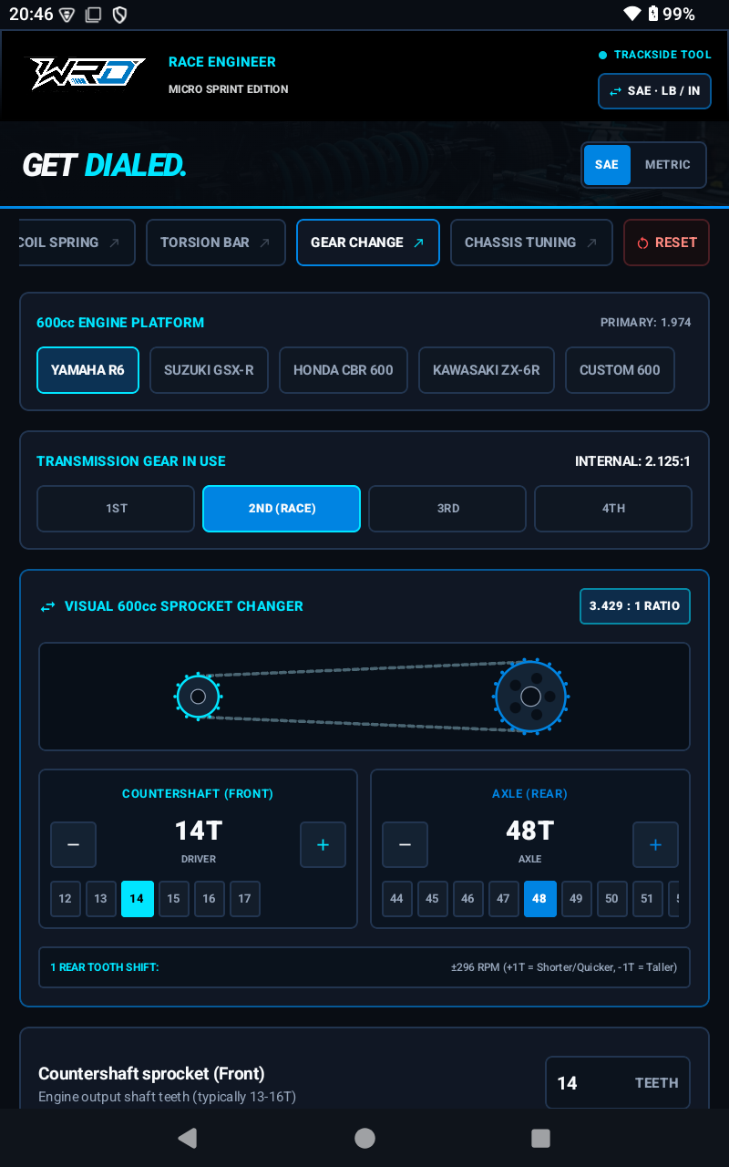Select the Custom 600 engine option
The width and height of the screenshot is (729, 1167).
coord(620,370)
